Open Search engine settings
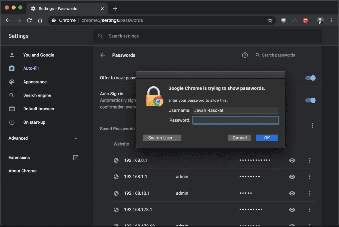 37,95
